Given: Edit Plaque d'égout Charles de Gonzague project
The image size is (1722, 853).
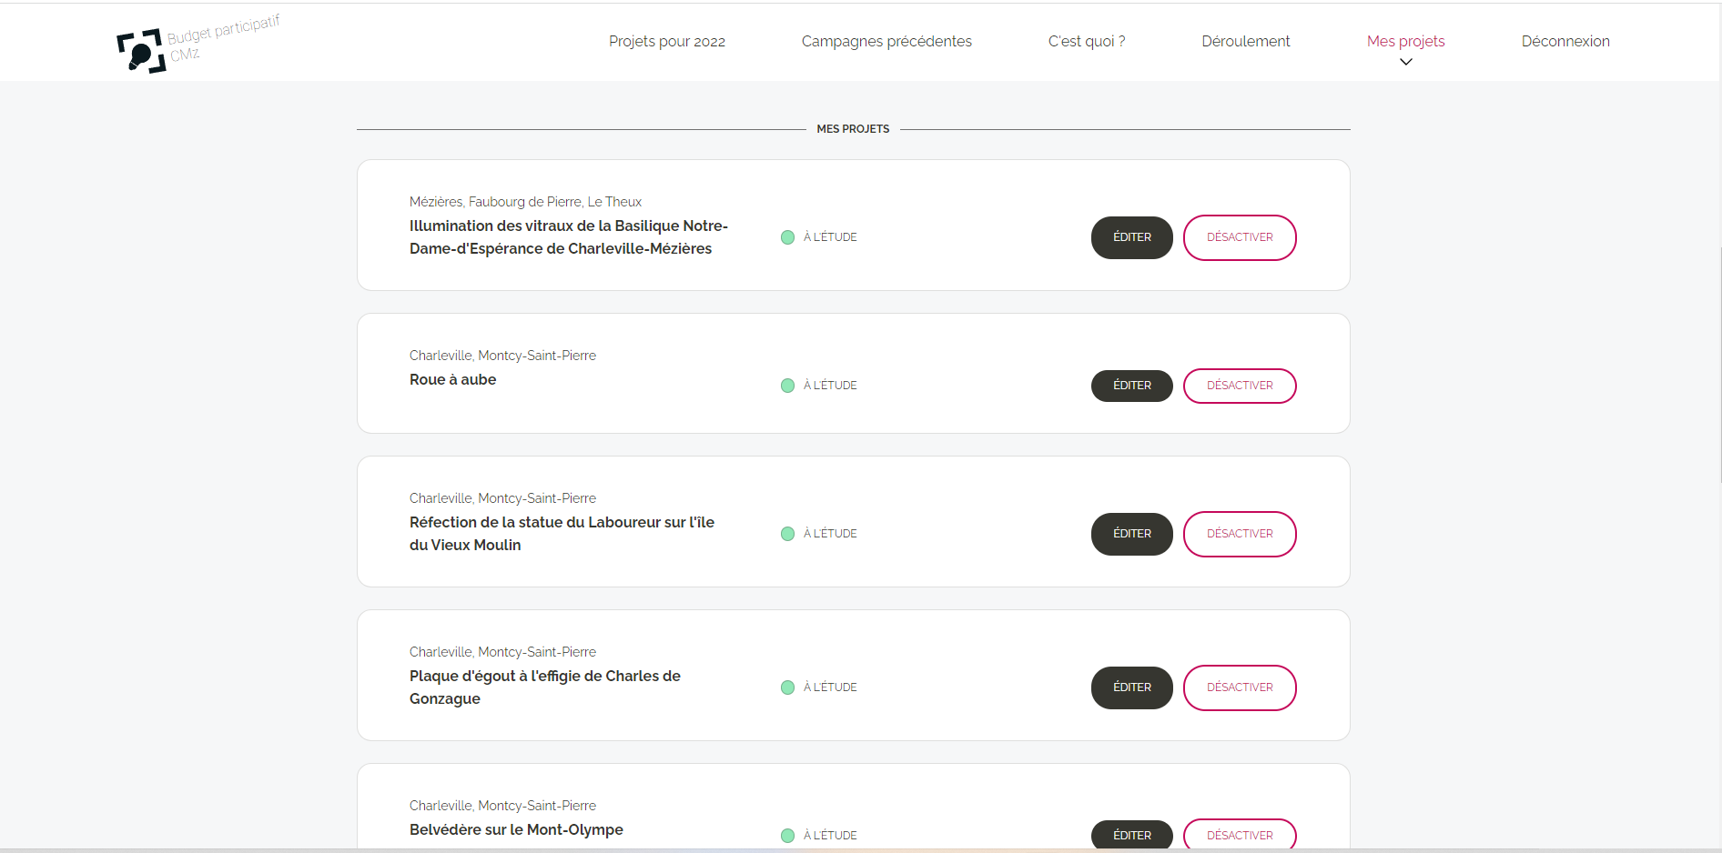Looking at the screenshot, I should point(1132,687).
